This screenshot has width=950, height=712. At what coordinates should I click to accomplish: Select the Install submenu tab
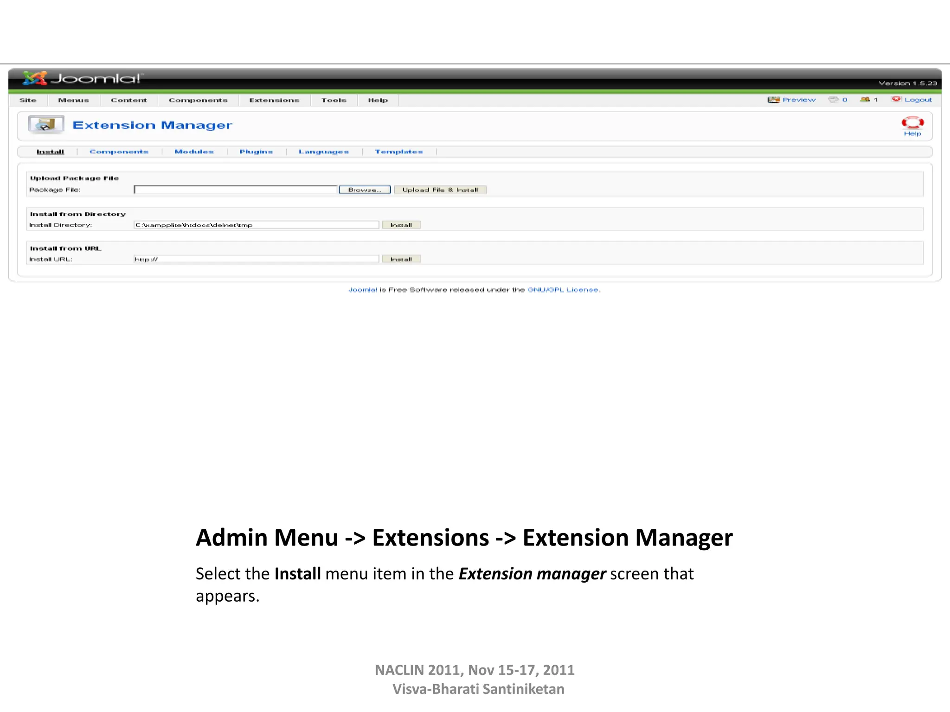click(50, 152)
